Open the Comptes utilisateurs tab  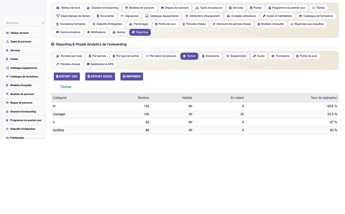coord(241,16)
